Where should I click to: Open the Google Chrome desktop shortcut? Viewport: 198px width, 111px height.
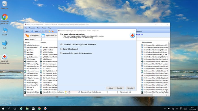coord(5,19)
